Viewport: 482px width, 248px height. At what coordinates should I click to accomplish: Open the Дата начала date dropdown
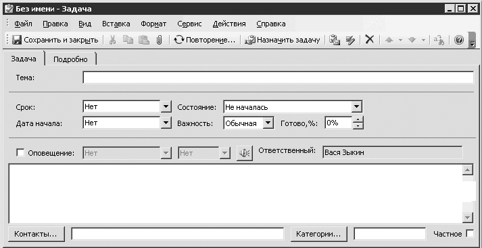click(x=166, y=123)
